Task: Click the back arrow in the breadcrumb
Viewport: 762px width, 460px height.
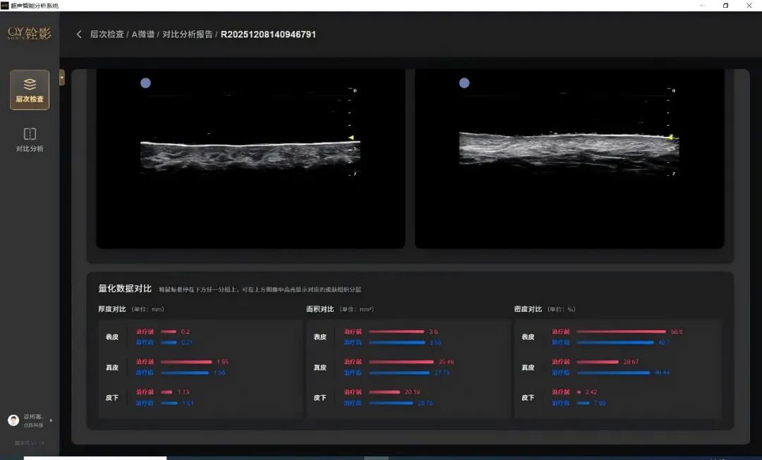Action: click(x=79, y=35)
